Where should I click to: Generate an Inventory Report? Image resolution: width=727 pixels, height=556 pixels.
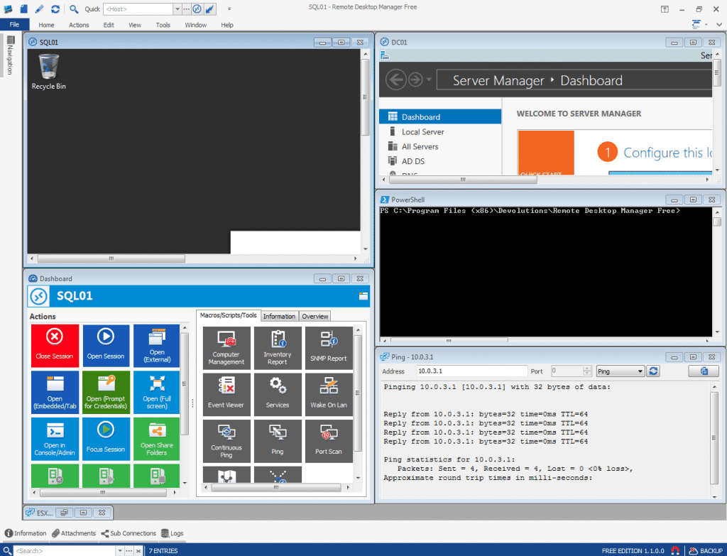click(278, 347)
